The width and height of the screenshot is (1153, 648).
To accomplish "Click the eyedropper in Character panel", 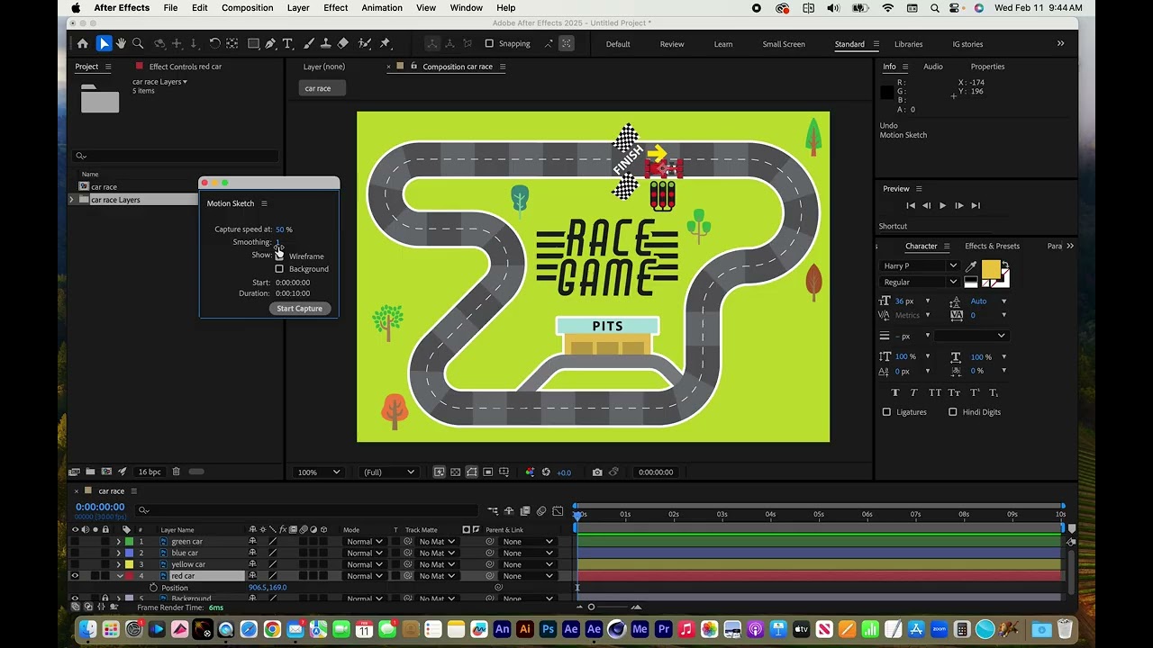I will pyautogui.click(x=971, y=266).
